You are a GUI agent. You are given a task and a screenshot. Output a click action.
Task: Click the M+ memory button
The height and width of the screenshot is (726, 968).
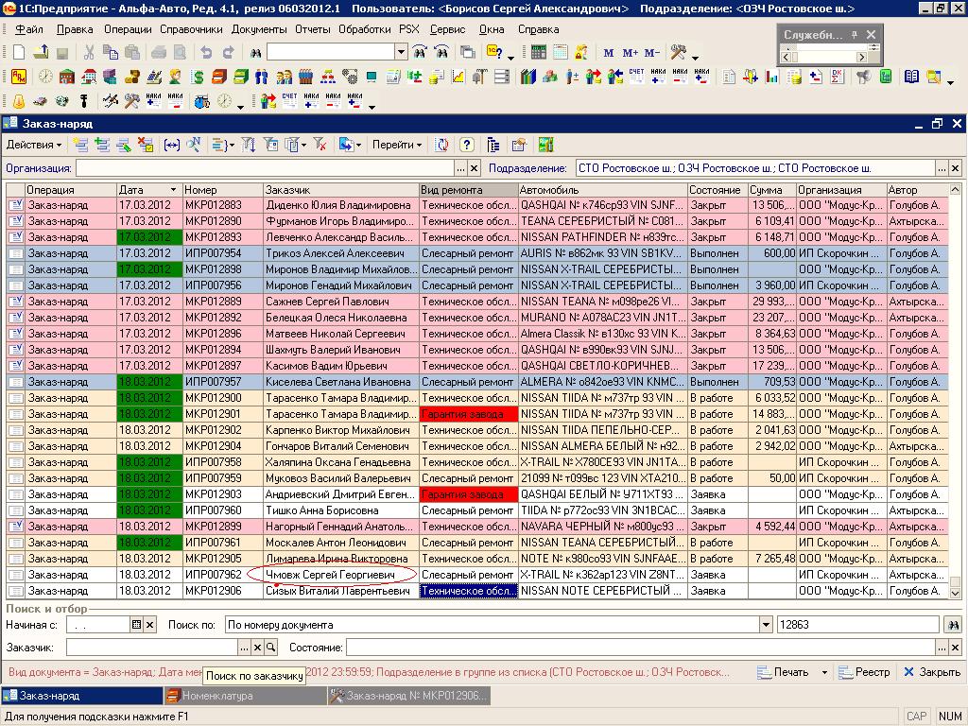(x=631, y=53)
